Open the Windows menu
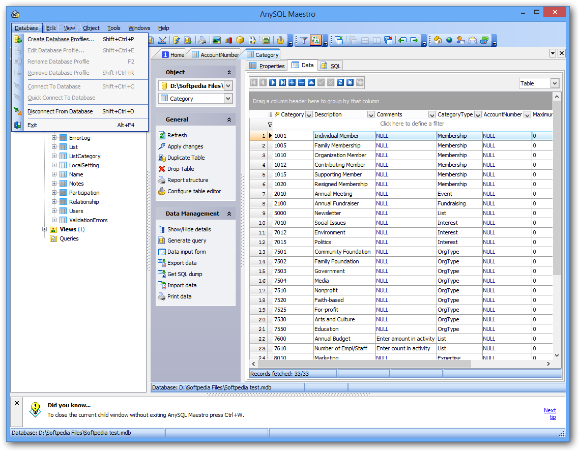 139,28
